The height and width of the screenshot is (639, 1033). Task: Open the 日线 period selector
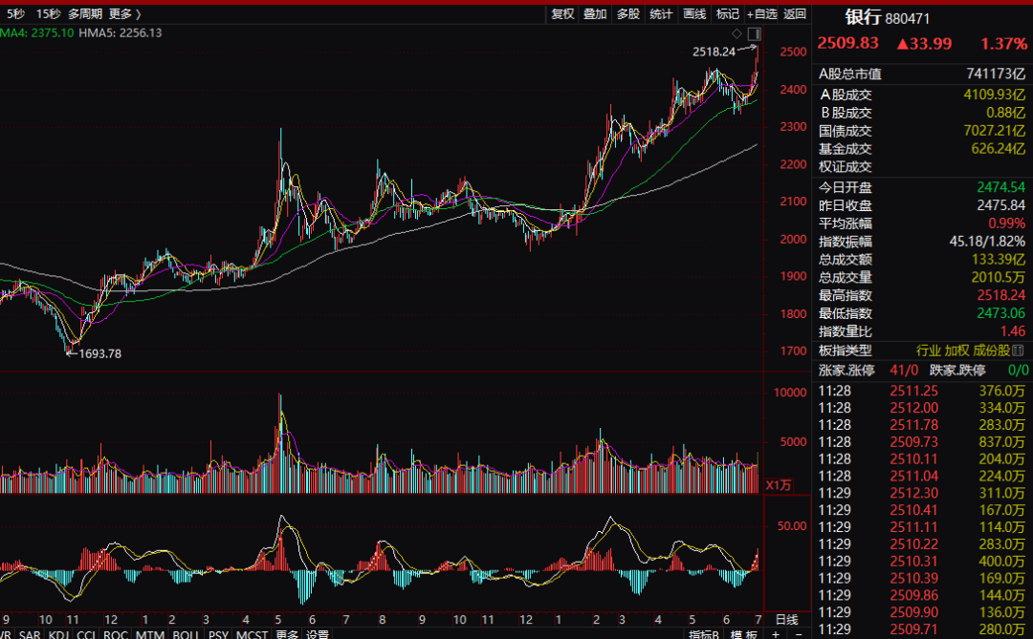click(x=786, y=619)
